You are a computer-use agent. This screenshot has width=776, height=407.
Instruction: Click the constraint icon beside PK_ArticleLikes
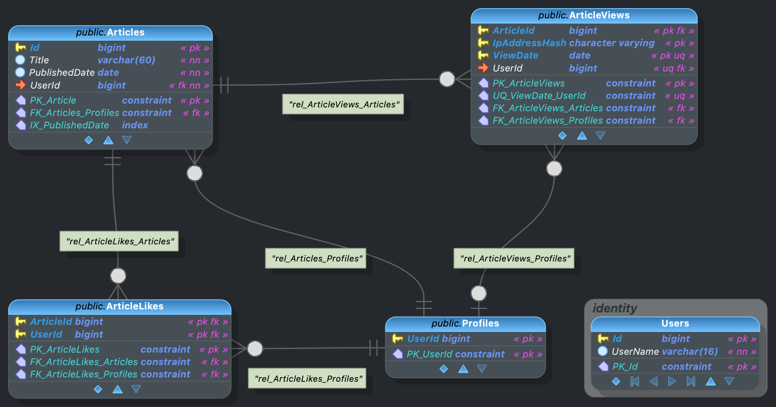point(21,349)
